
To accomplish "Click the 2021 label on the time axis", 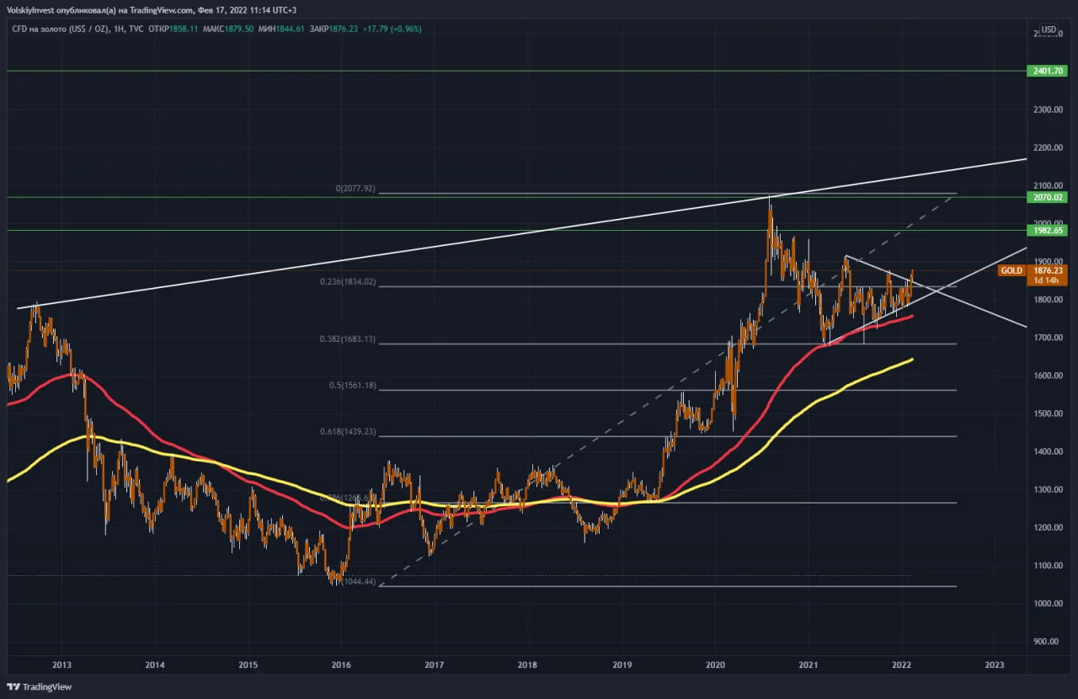I will [808, 664].
